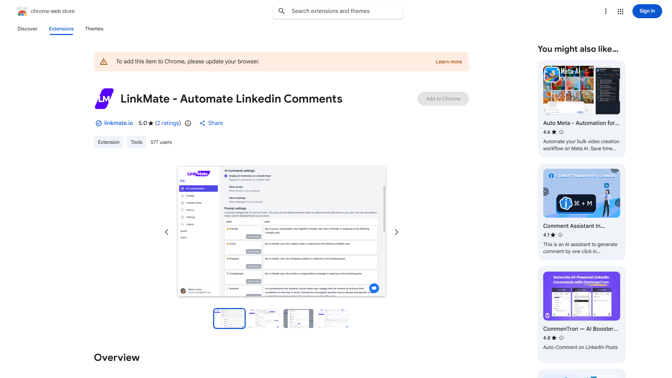
Task: Click Learn more in the update warning
Action: [448, 62]
